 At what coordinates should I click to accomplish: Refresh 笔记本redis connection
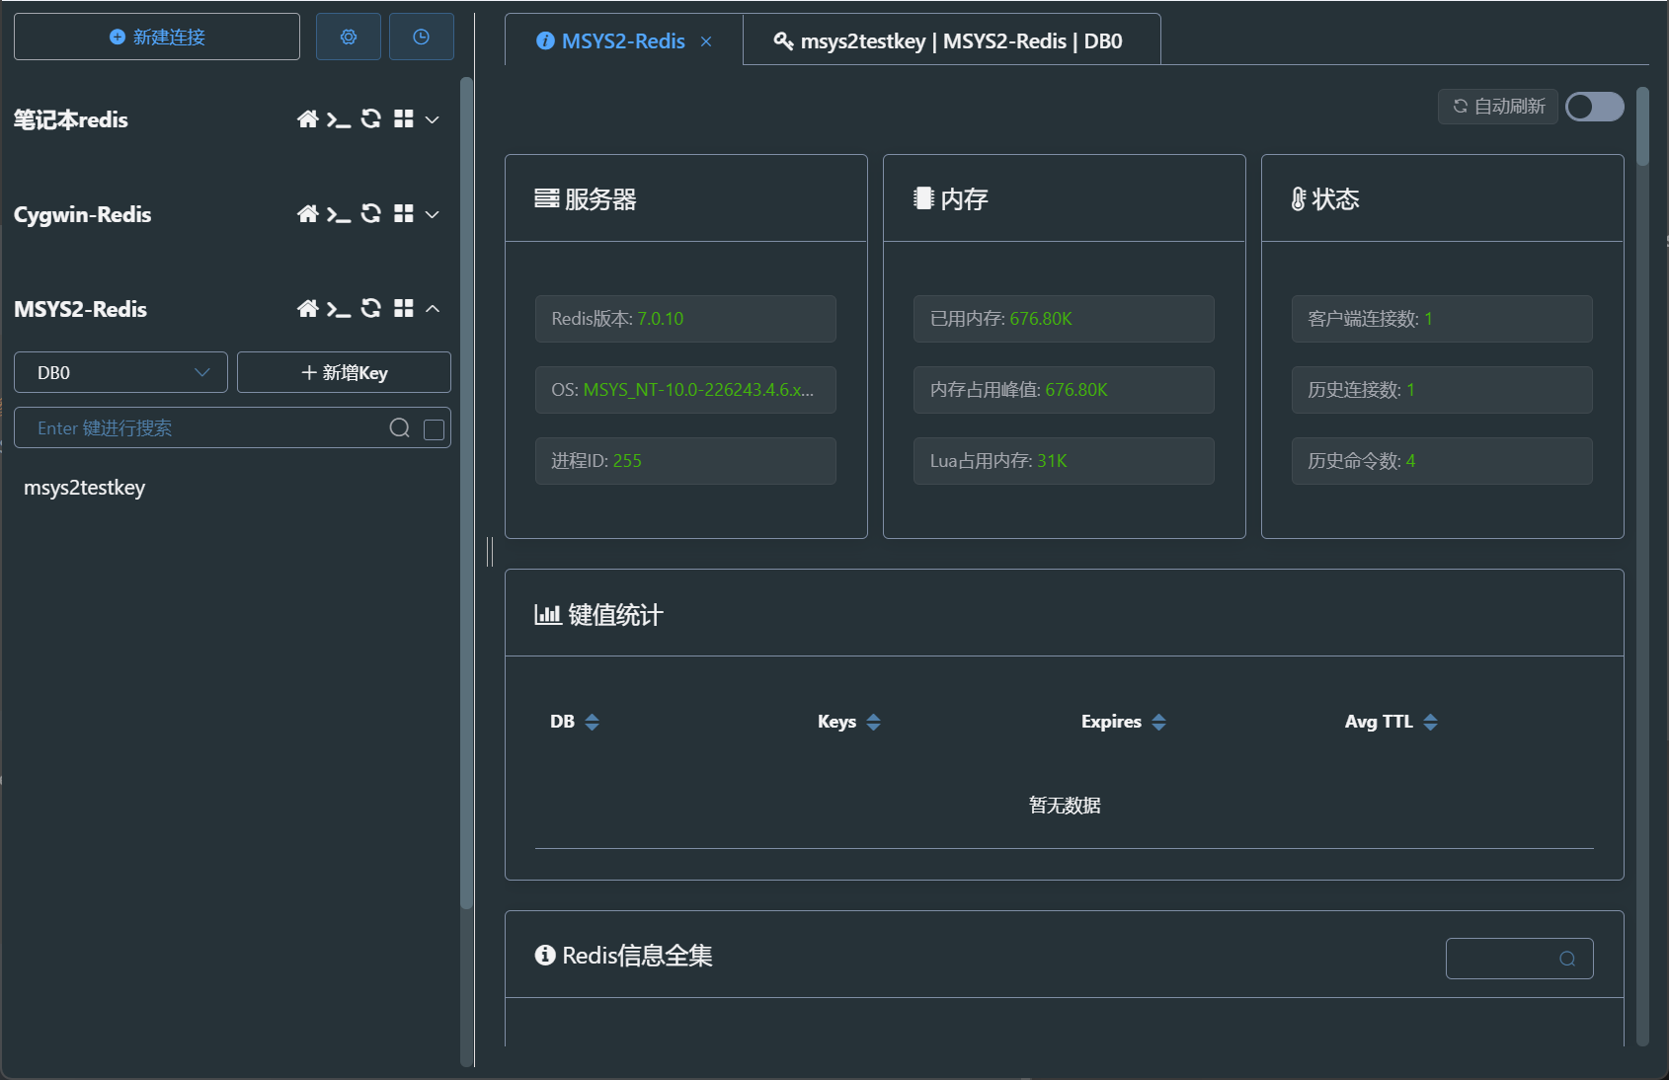tap(371, 119)
